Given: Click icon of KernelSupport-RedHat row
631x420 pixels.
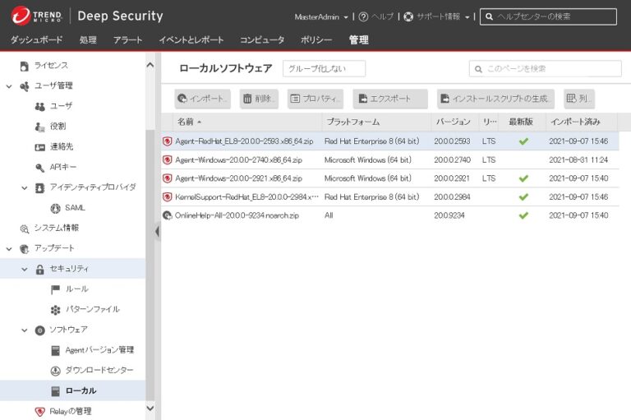Looking at the screenshot, I should [168, 197].
